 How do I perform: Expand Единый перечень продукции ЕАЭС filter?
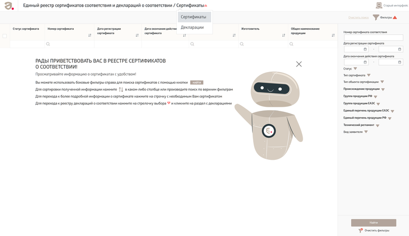(x=392, y=111)
